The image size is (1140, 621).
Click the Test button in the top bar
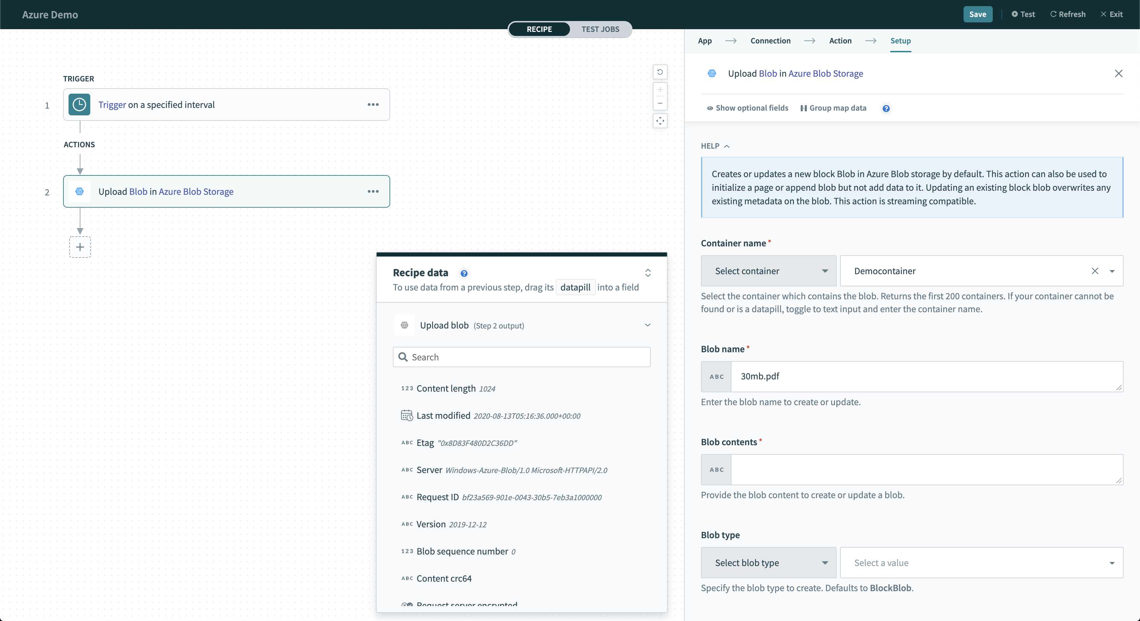(1023, 14)
